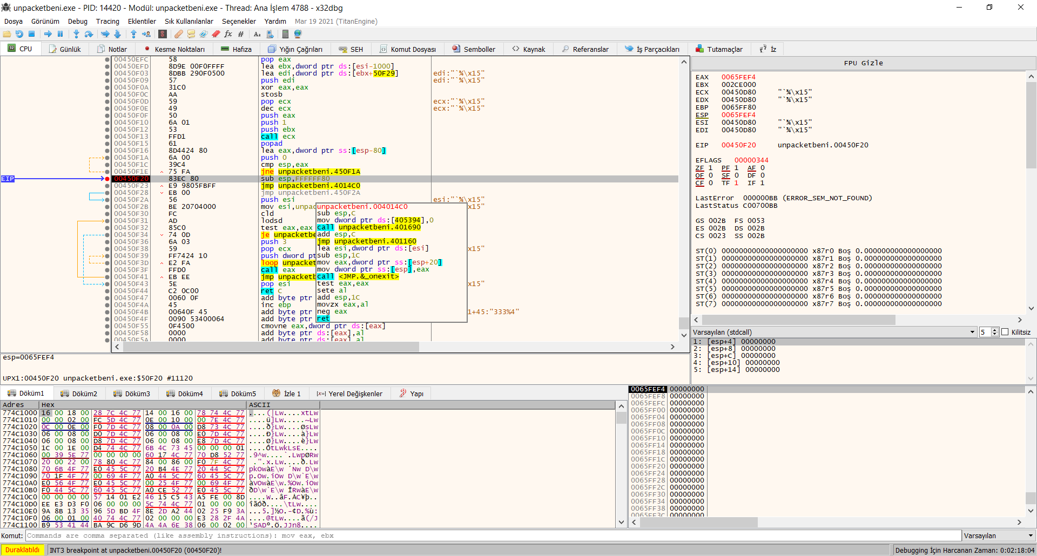Open the Functions fx toolbar icon

coord(228,34)
